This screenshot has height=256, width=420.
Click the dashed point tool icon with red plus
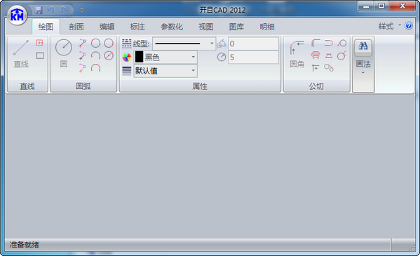click(x=83, y=68)
